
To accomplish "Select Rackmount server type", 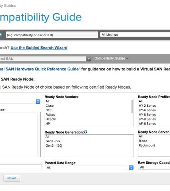I will click(x=154, y=145).
